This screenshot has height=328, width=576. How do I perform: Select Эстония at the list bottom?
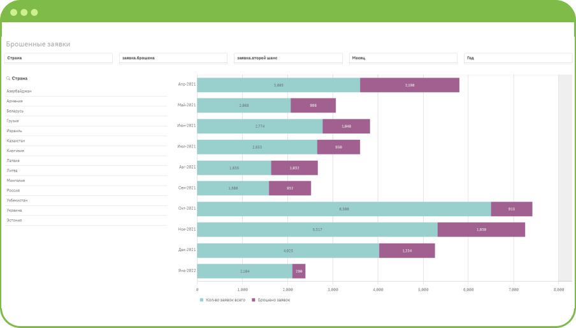pos(15,220)
